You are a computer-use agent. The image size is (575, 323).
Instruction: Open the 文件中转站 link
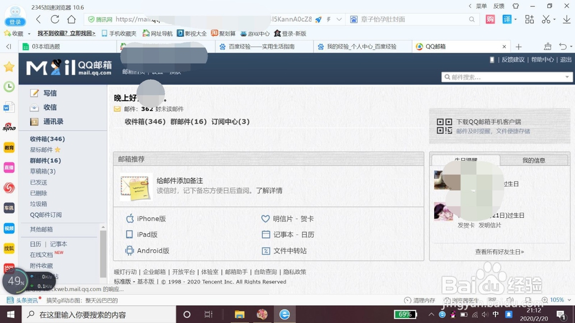pos(290,251)
